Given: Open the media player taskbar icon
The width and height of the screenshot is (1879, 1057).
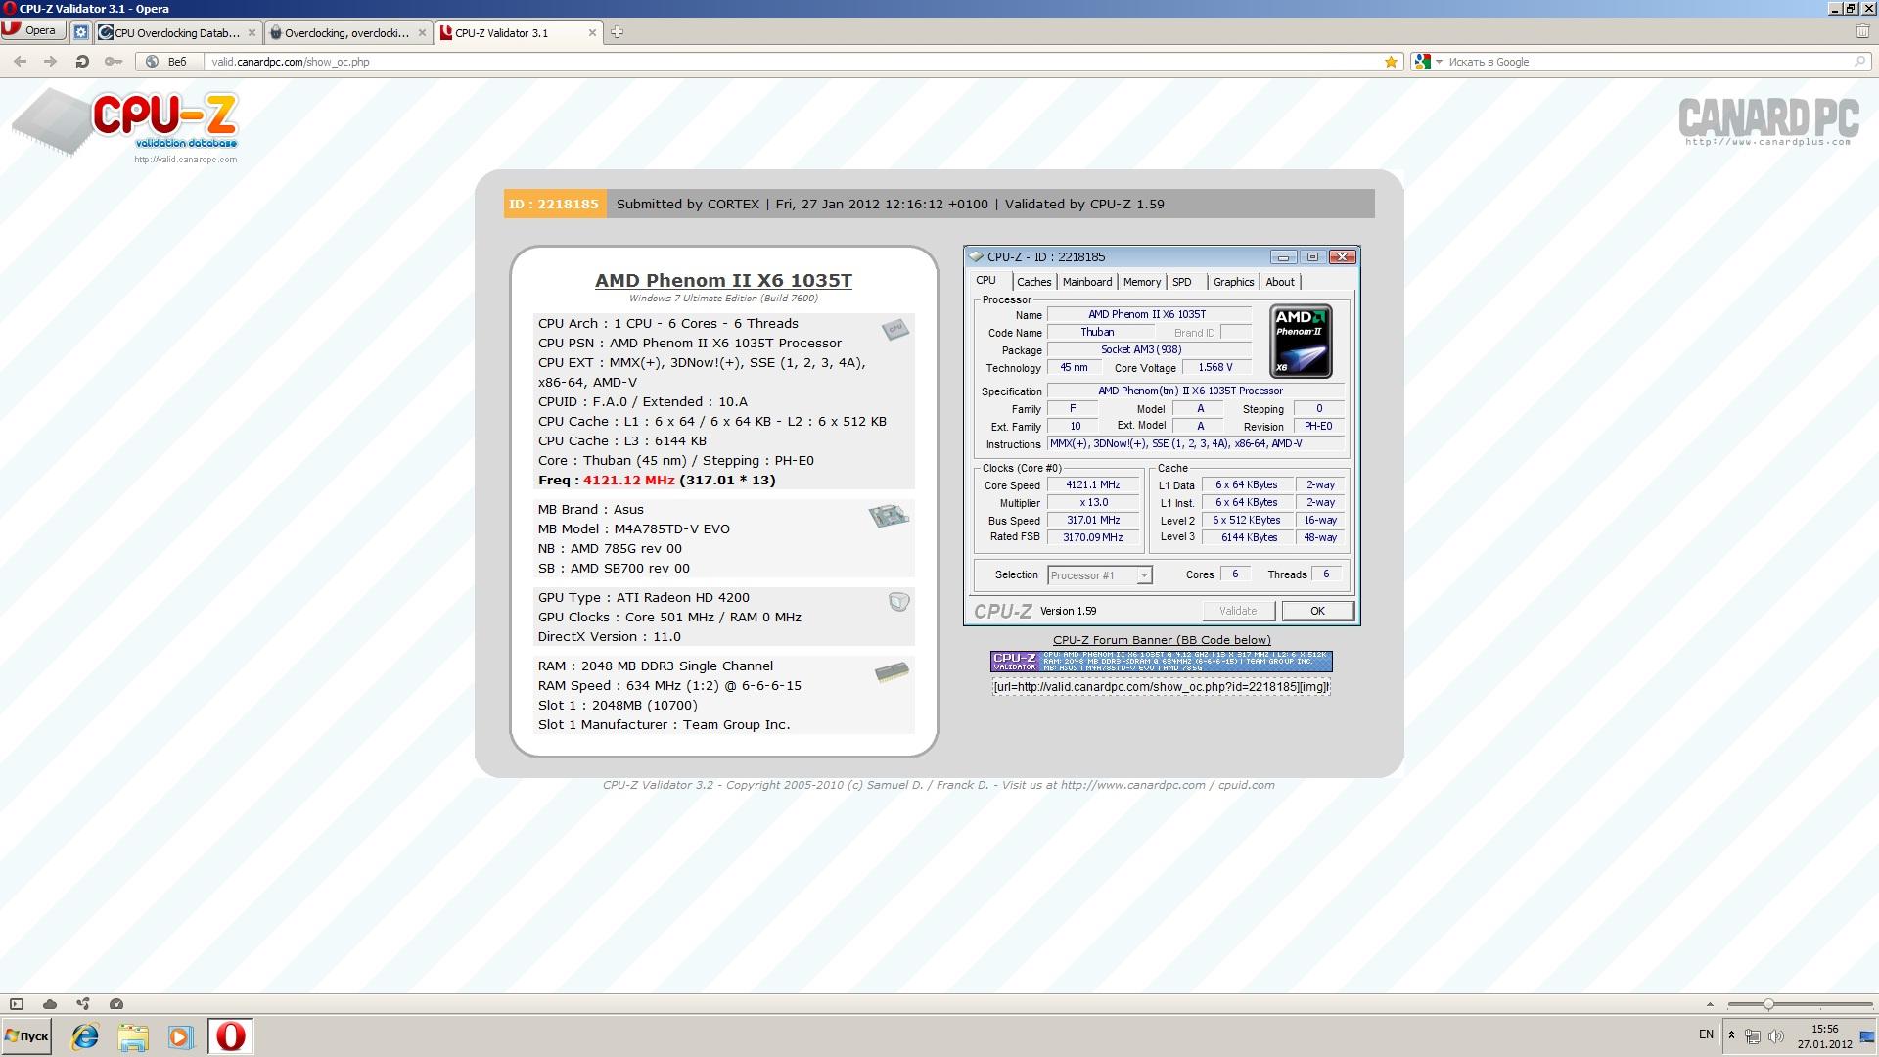Looking at the screenshot, I should (x=181, y=1036).
